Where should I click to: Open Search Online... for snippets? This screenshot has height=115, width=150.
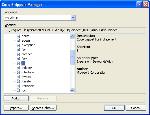coord(43,108)
